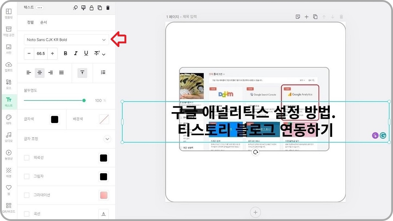Enable the 그라데이션 (gradient) checkbox
Image resolution: width=393 pixels, height=221 pixels.
tap(27, 195)
